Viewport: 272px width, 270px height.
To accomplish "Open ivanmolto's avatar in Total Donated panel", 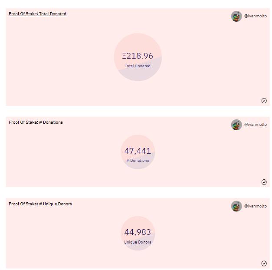I will pos(236,16).
